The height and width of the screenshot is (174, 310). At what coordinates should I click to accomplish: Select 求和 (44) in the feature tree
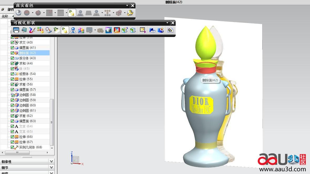(26, 63)
